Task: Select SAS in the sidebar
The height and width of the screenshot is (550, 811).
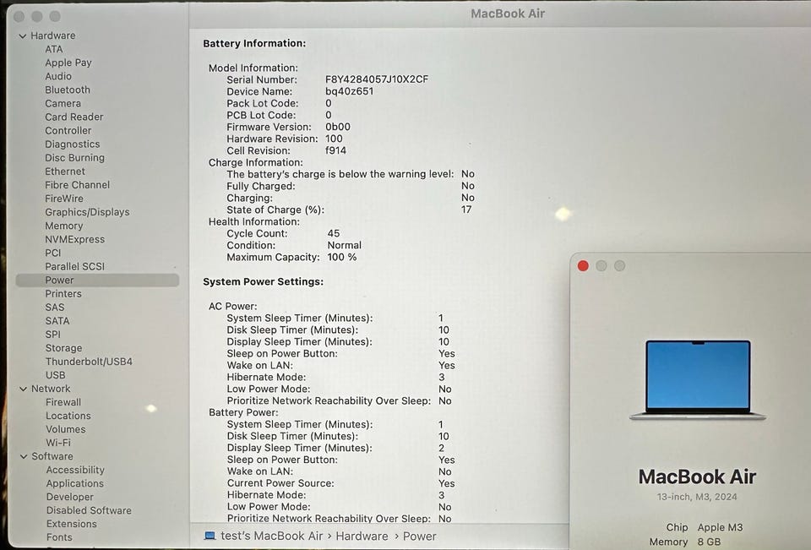Action: tap(54, 308)
